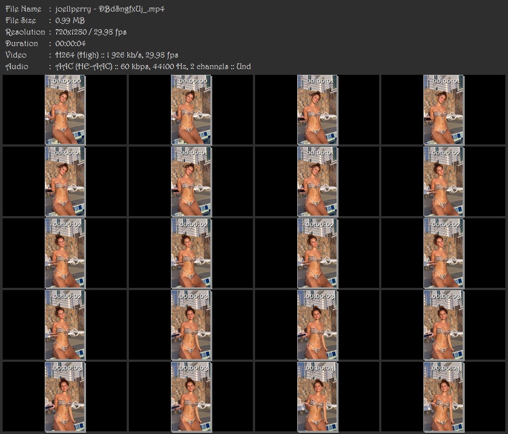Click the 'File Name' label
Image resolution: width=508 pixels, height=434 pixels.
tap(23, 9)
